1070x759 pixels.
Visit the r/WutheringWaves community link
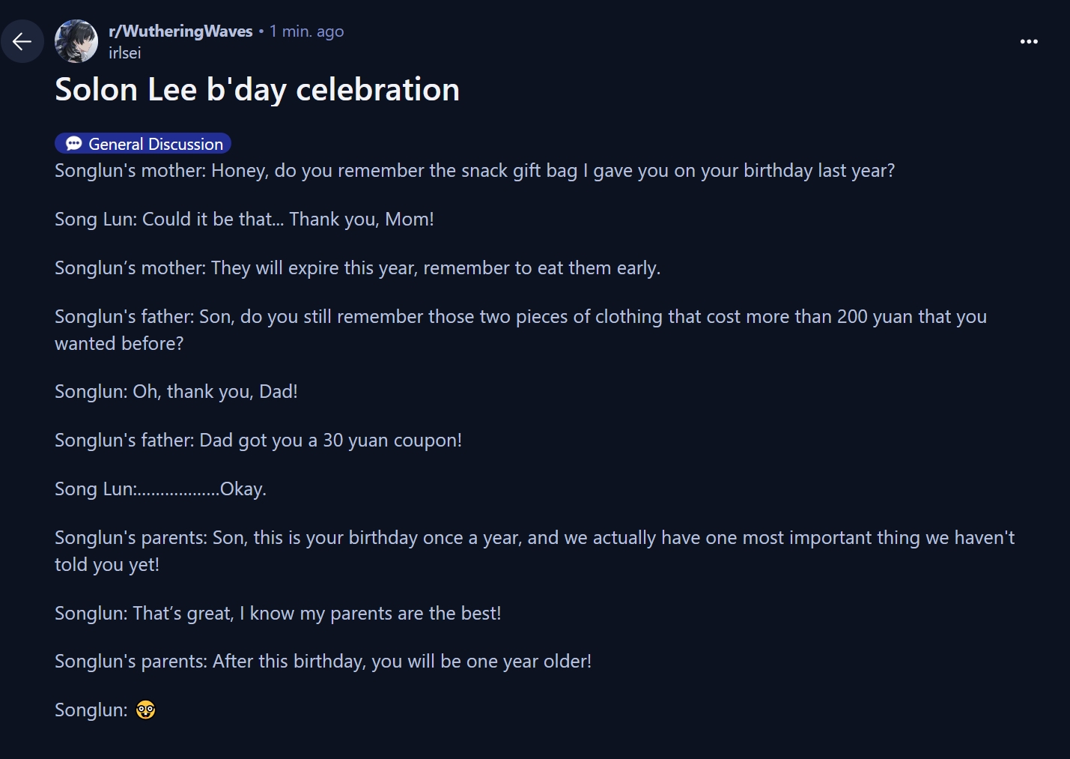coord(180,31)
